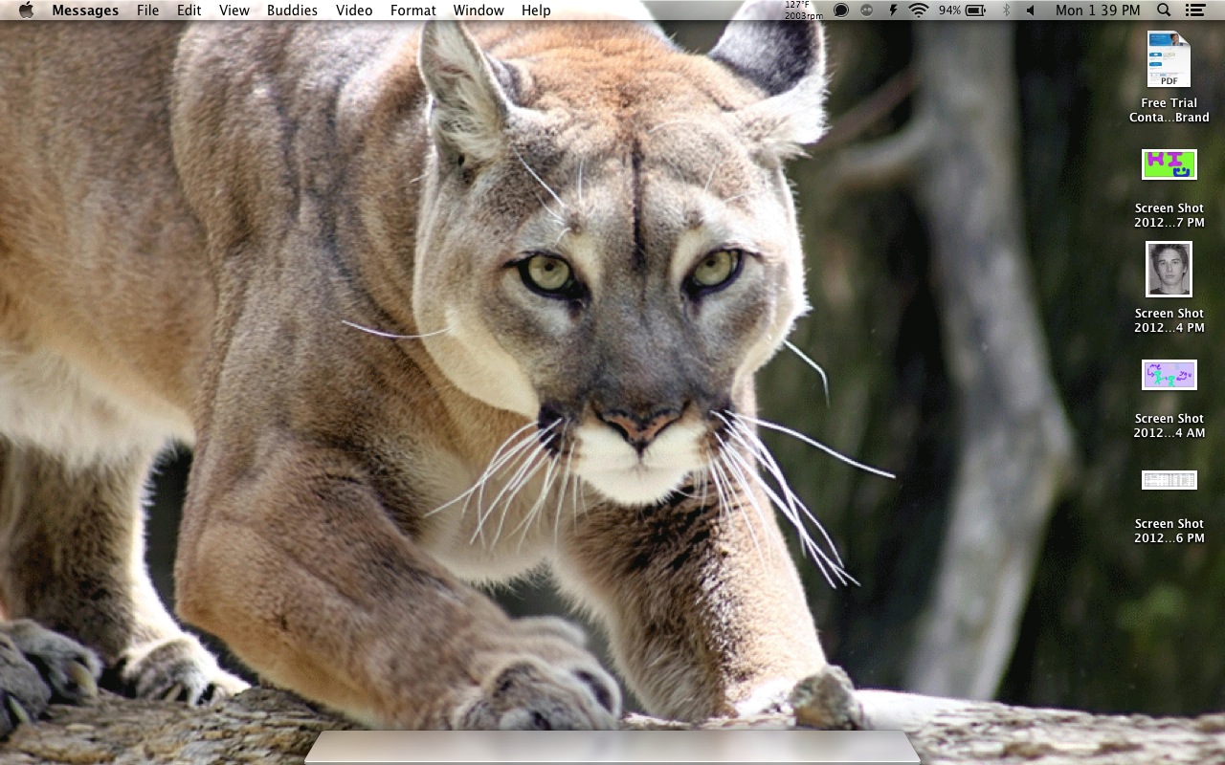This screenshot has width=1225, height=765.
Task: Click the 94% battery percentage text
Action: pos(949,11)
